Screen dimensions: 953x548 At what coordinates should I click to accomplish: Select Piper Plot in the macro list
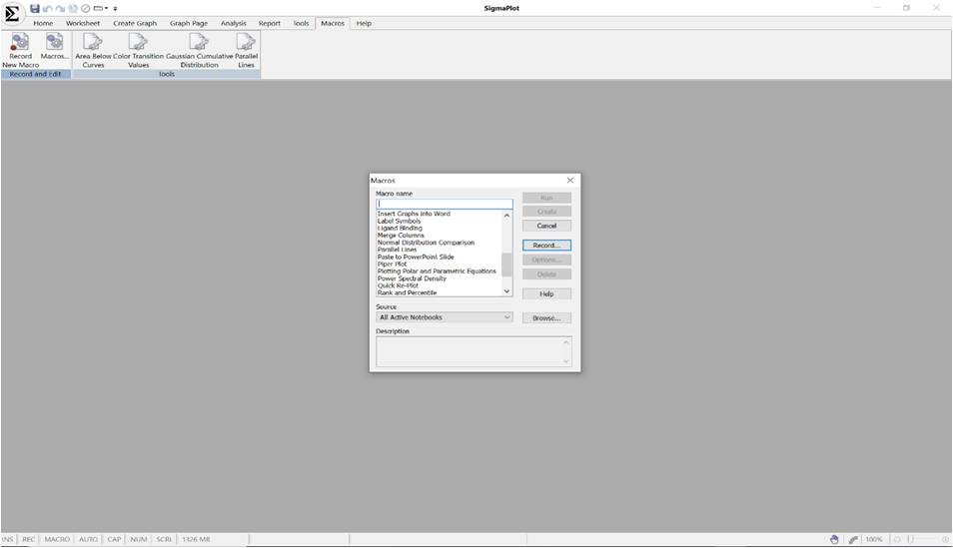click(393, 265)
